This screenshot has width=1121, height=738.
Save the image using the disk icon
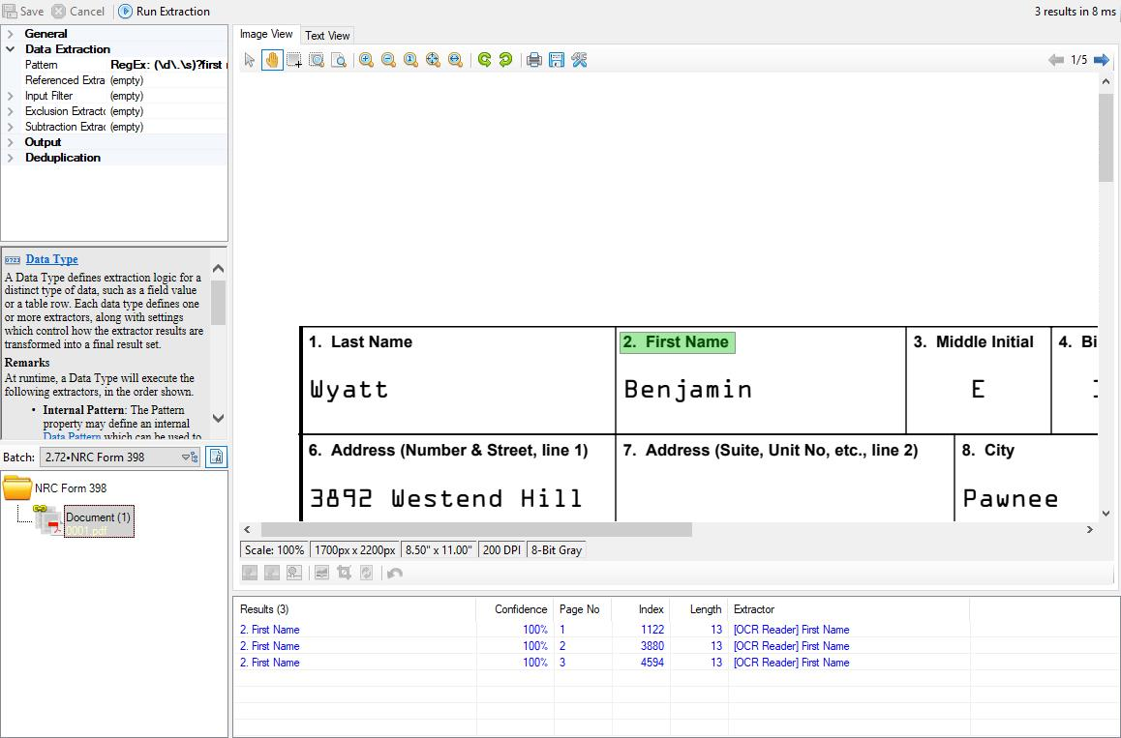[557, 60]
